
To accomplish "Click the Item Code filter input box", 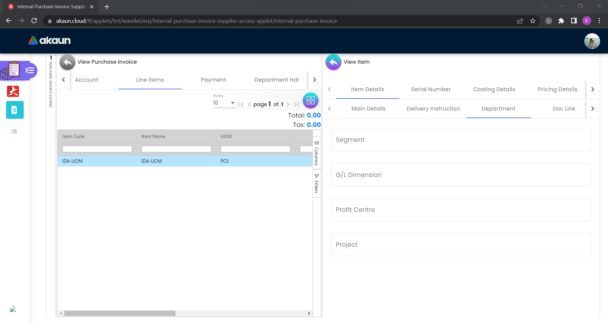I will click(97, 149).
